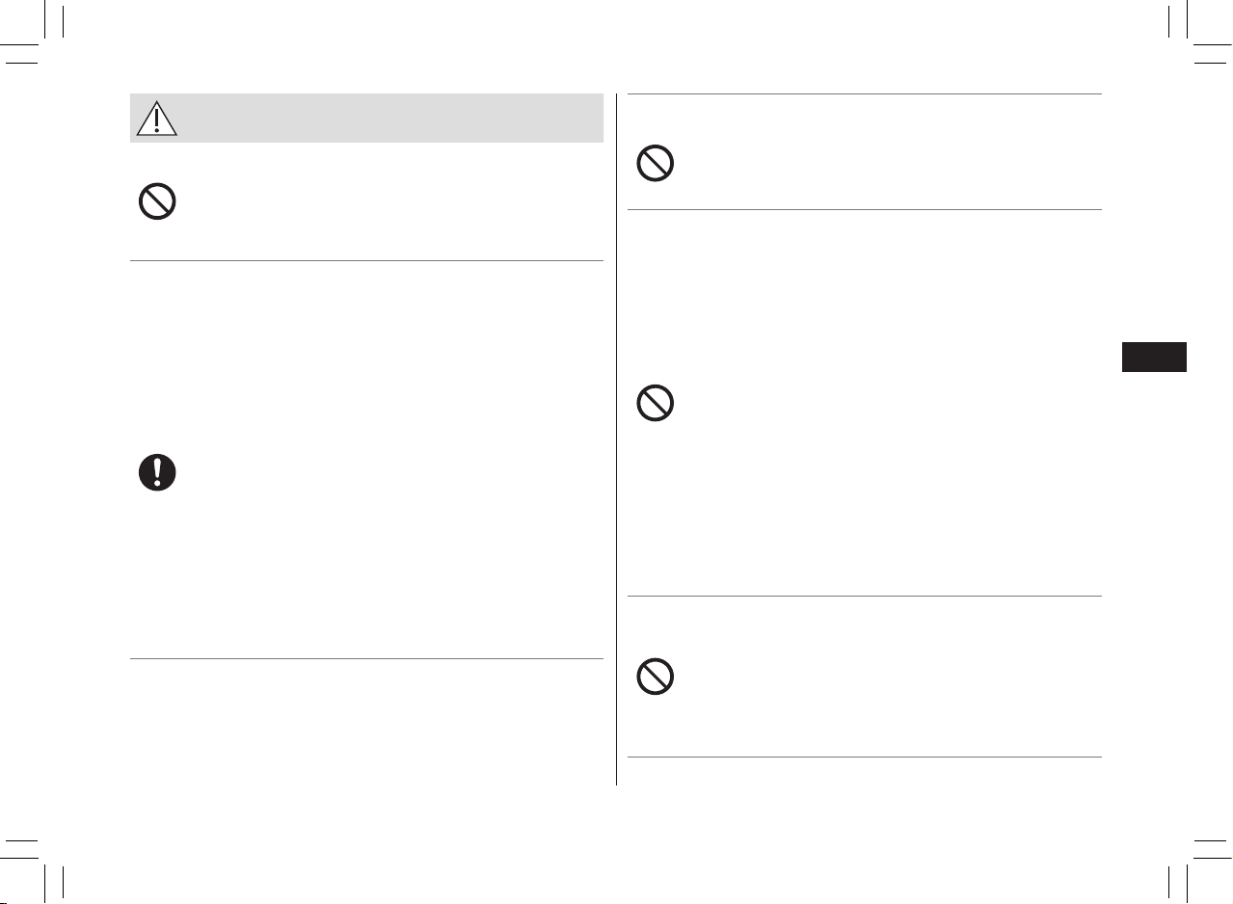Click the warning triangle icon in gray header
This screenshot has height=904, width=1233.
click(x=156, y=118)
